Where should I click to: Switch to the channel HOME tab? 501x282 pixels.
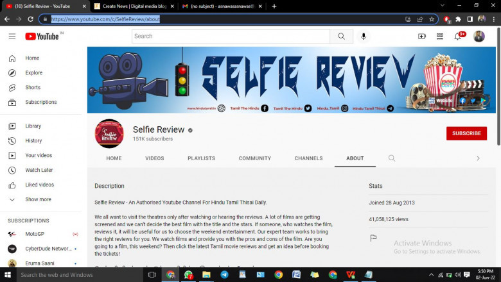(114, 158)
